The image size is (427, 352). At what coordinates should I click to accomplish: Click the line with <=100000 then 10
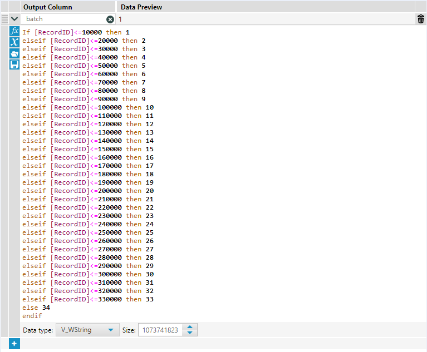[x=88, y=107]
